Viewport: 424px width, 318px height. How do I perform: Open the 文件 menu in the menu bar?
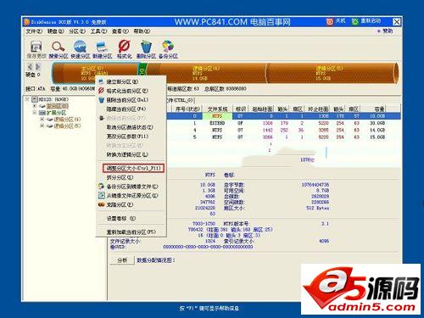point(34,31)
